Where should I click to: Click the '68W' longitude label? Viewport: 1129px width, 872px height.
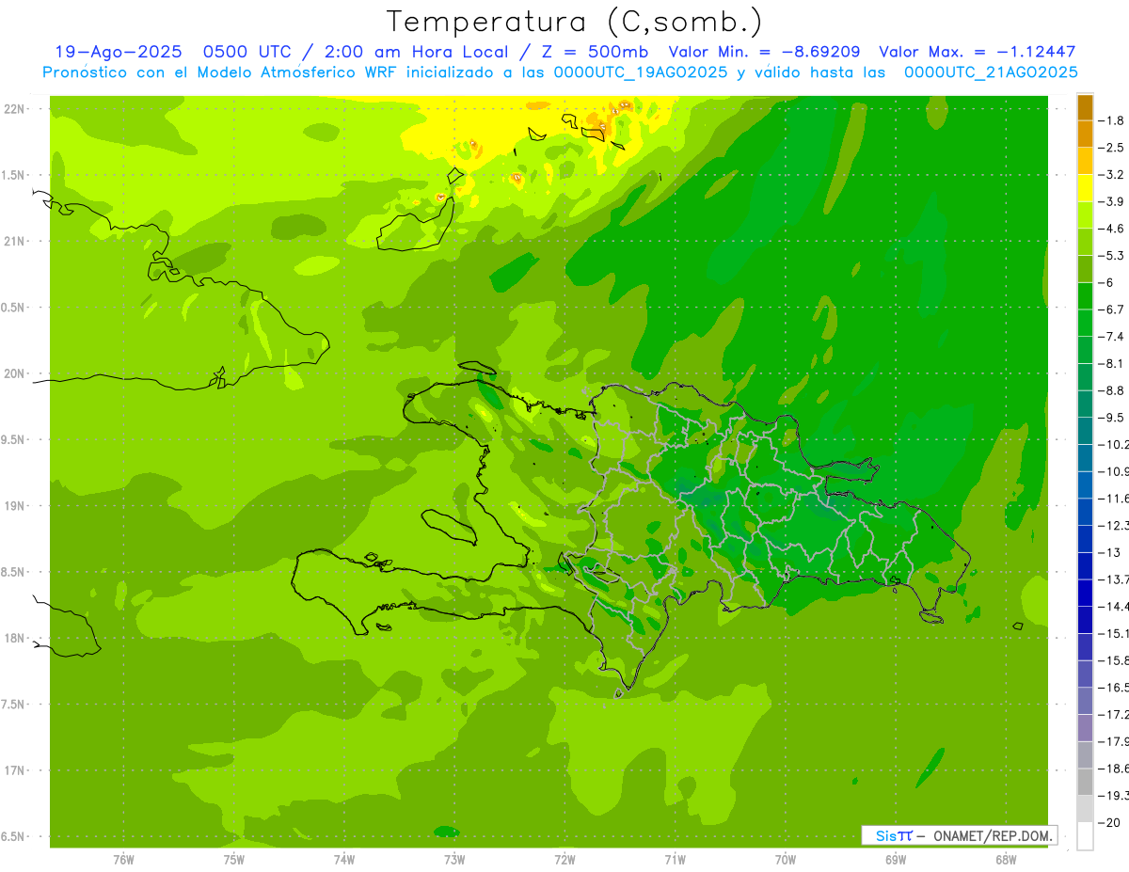coord(1006,860)
